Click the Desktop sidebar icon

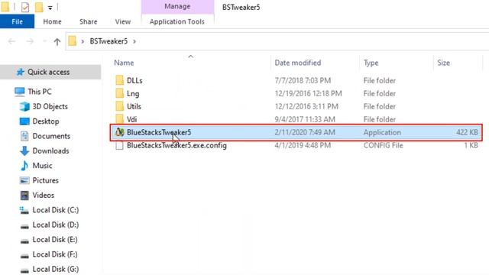(24, 121)
